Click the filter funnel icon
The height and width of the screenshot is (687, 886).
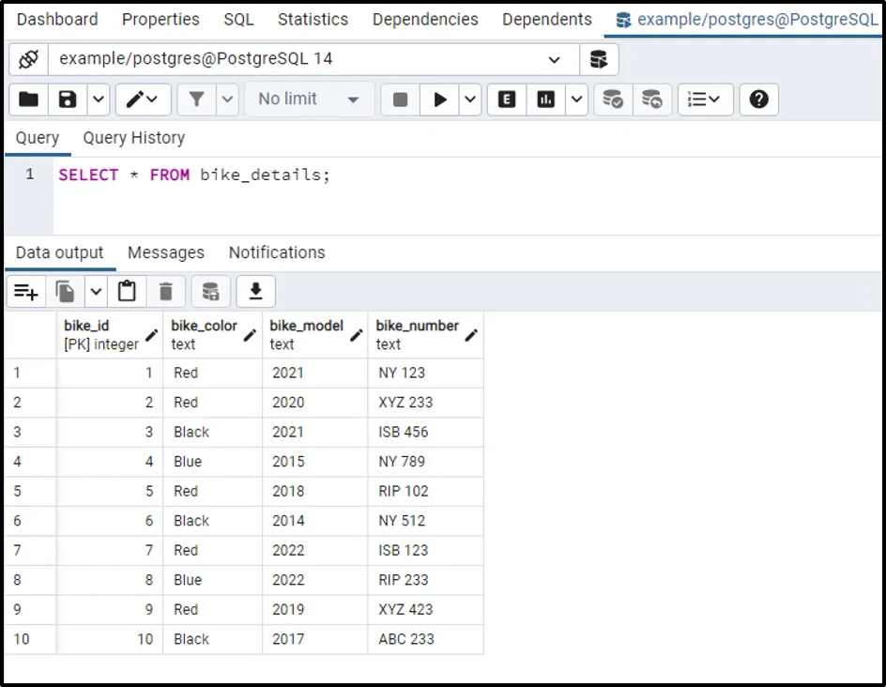click(197, 99)
